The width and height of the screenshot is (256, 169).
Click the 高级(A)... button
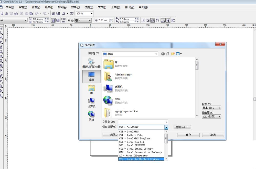[x=182, y=127]
